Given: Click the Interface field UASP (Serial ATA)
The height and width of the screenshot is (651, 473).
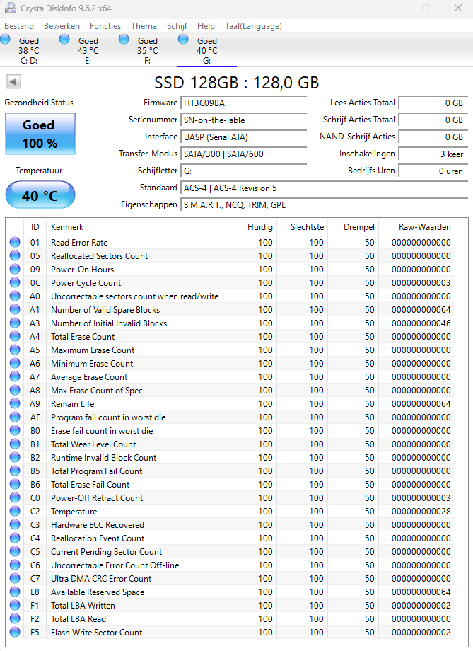Looking at the screenshot, I should click(x=243, y=137).
